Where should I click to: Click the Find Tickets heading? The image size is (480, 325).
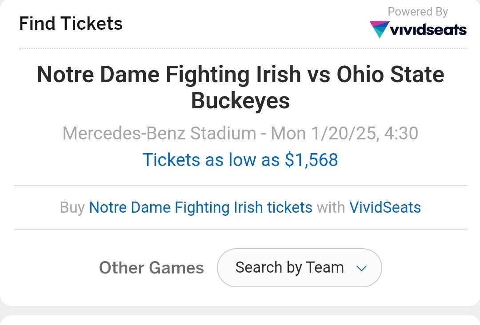tap(71, 24)
